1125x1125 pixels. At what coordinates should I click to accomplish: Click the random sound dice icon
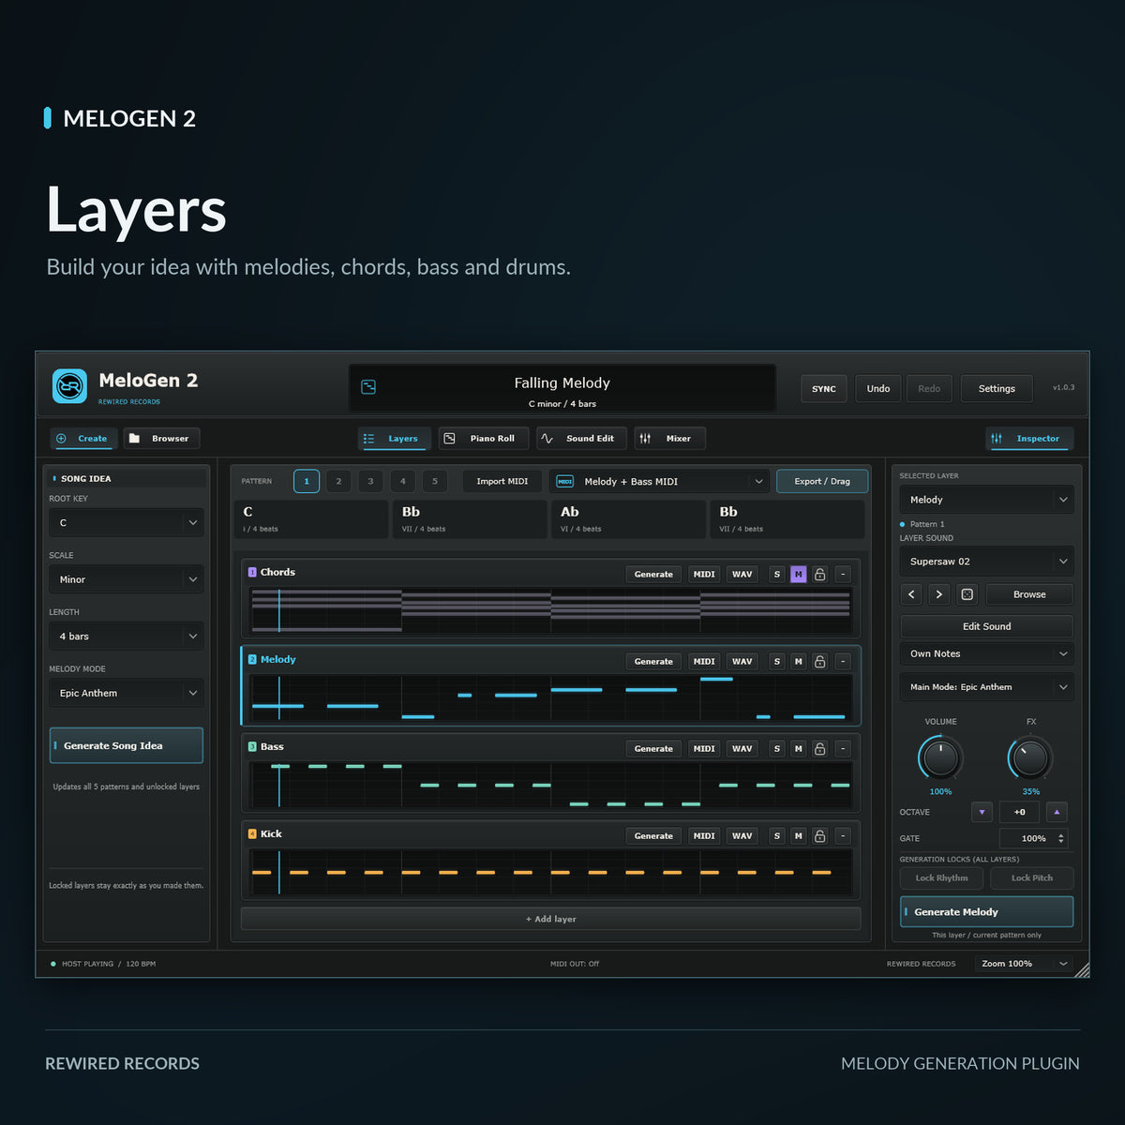[x=967, y=594]
